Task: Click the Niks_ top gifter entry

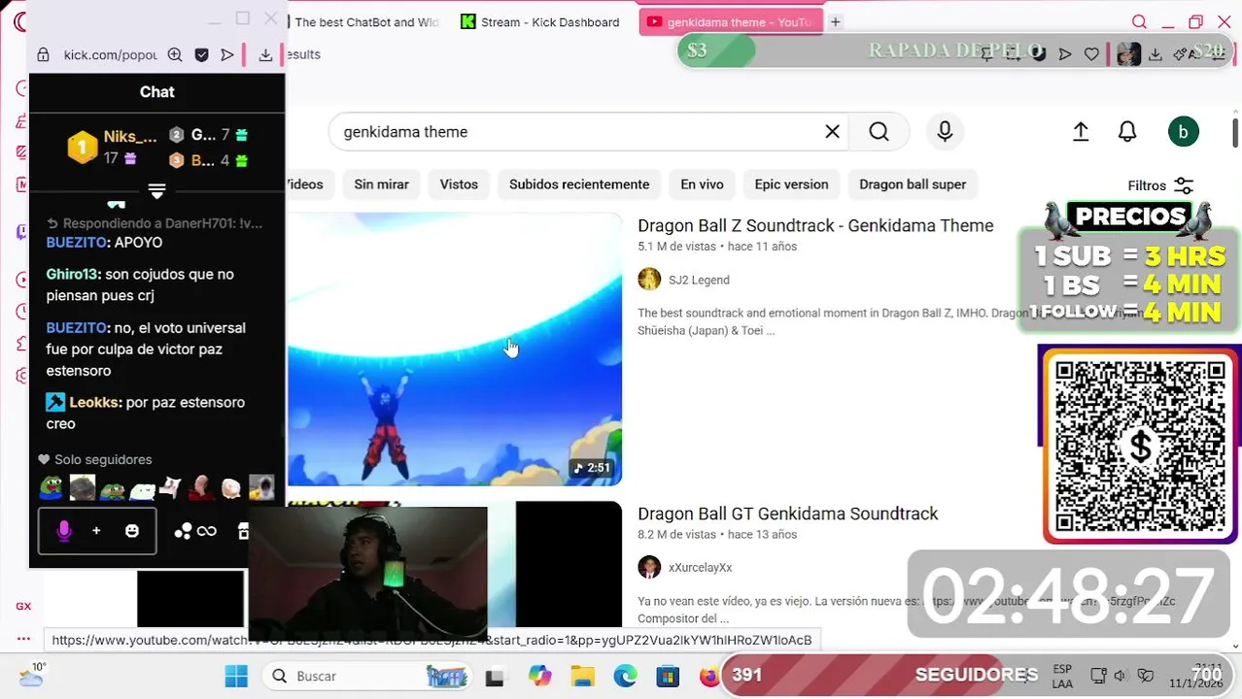Action: pyautogui.click(x=113, y=147)
